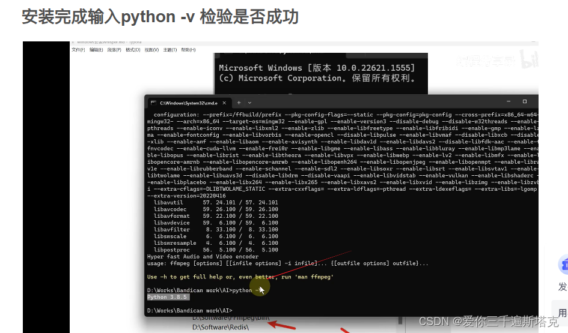The image size is (568, 333).
Task: Open the 帮助(H) menu in Typora
Action: pyautogui.click(x=188, y=50)
